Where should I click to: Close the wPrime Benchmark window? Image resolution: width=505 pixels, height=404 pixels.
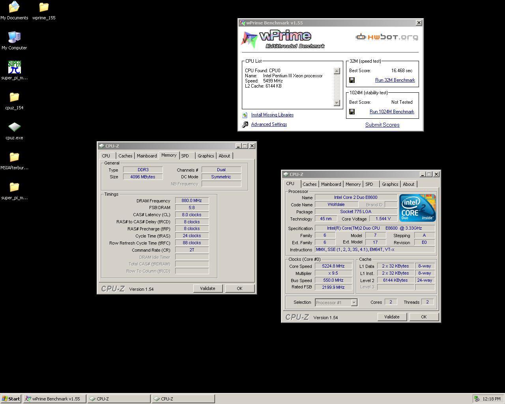coord(419,23)
